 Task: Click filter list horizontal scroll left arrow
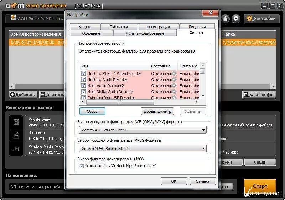pyautogui.click(x=83, y=102)
